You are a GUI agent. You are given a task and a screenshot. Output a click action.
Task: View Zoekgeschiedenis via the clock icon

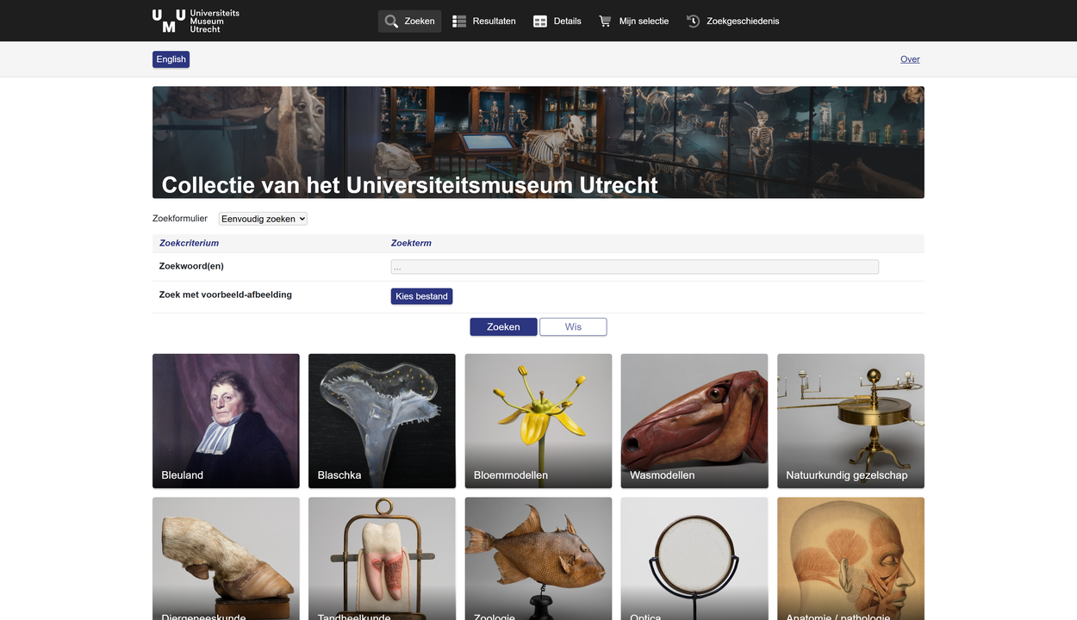pos(693,21)
